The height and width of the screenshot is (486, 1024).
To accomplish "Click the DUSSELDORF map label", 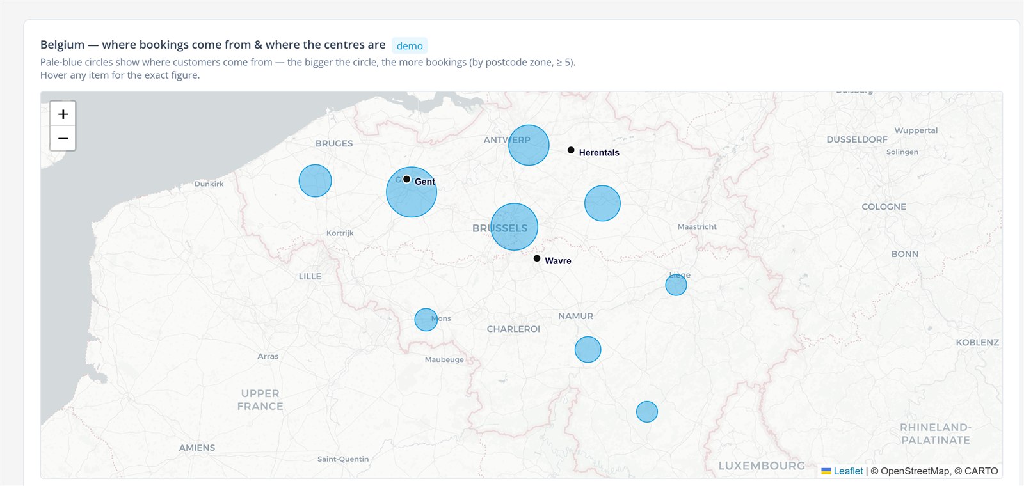I will pos(857,139).
